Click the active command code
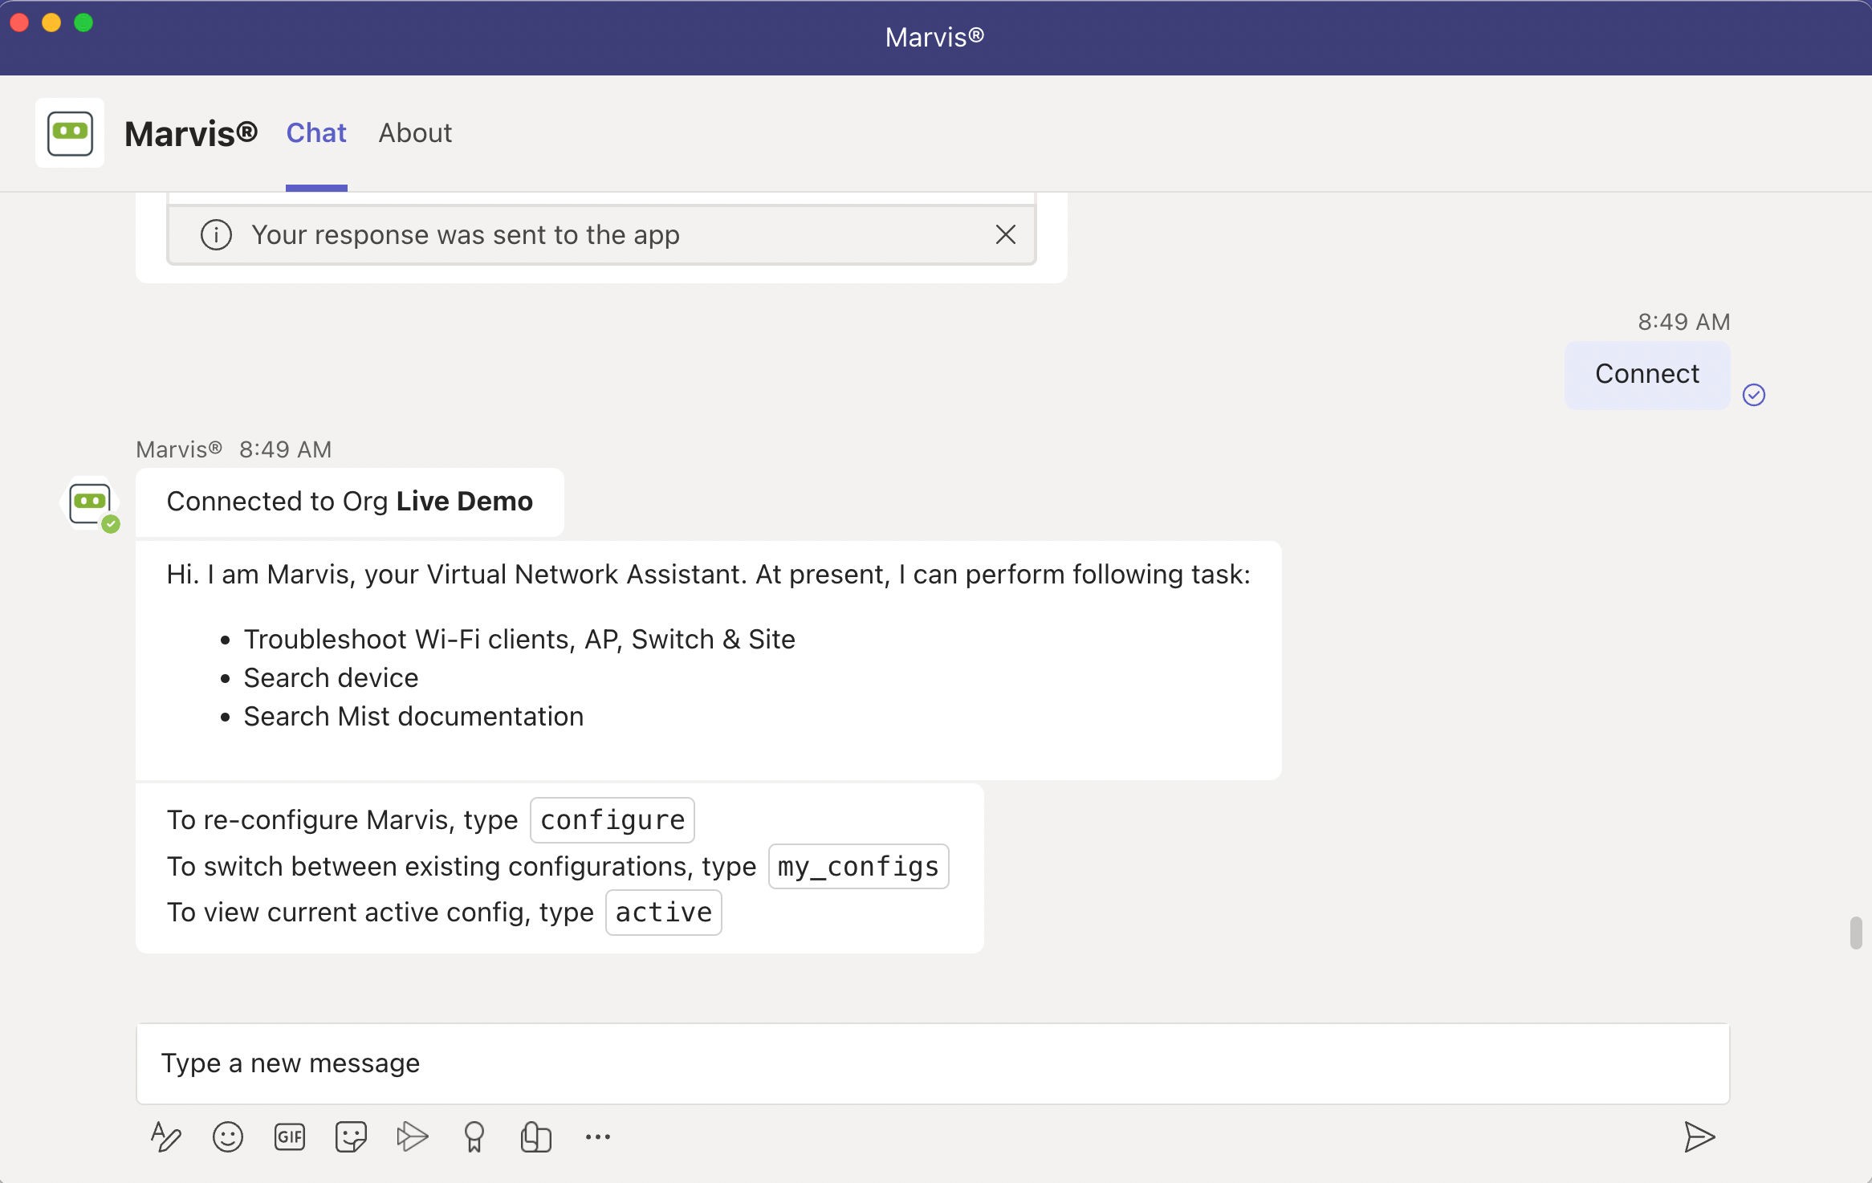 coord(663,913)
